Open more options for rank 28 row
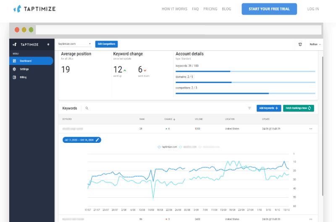 coord(311,129)
